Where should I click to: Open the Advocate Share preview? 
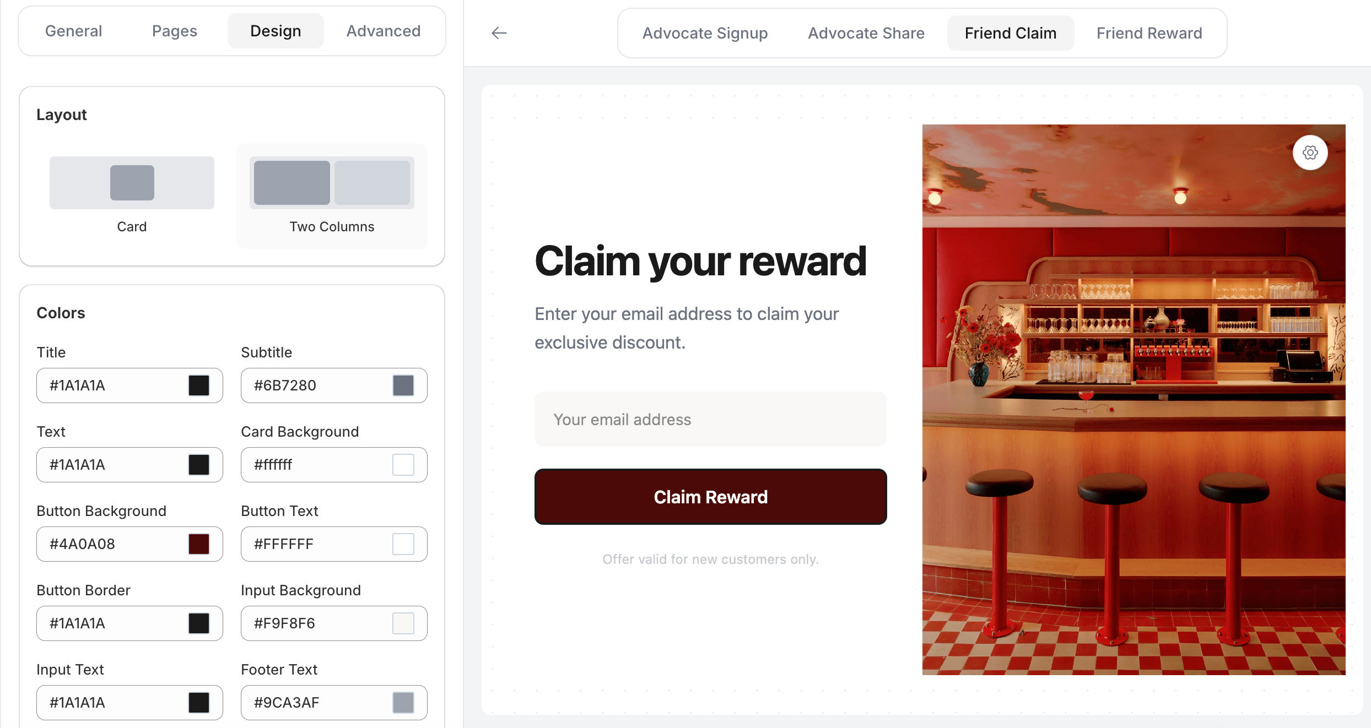(x=866, y=33)
